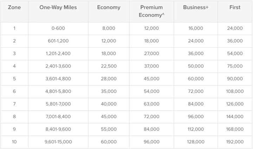Viewport: 253px width, 149px height.
Task: Click the Zone 10 row number
Action: pyautogui.click(x=14, y=142)
